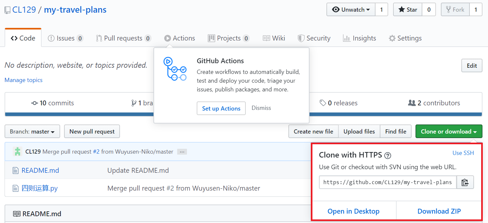Copy the clone URL with the clipboard icon
This screenshot has width=488, height=223.
pos(465,182)
